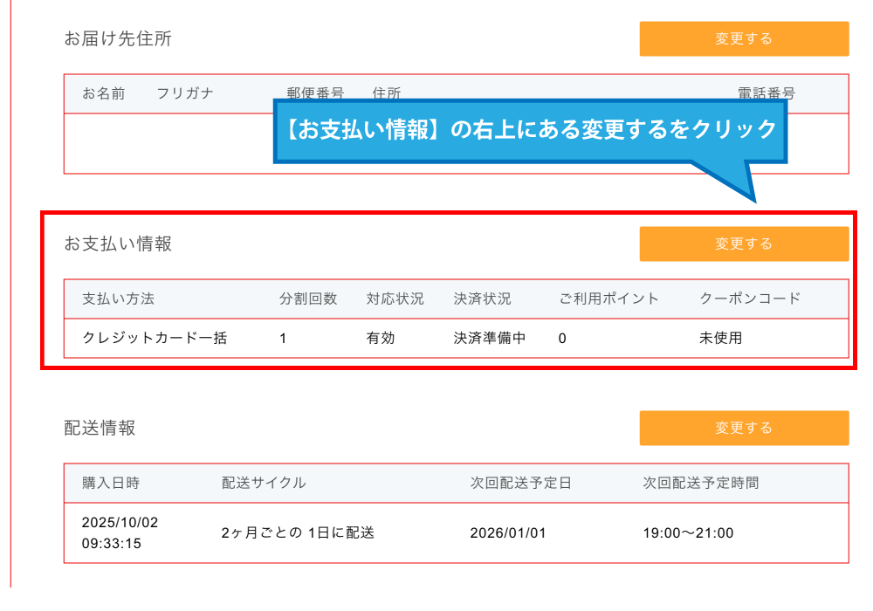Select the 19:00〜21:00 delivery time cell

point(688,532)
